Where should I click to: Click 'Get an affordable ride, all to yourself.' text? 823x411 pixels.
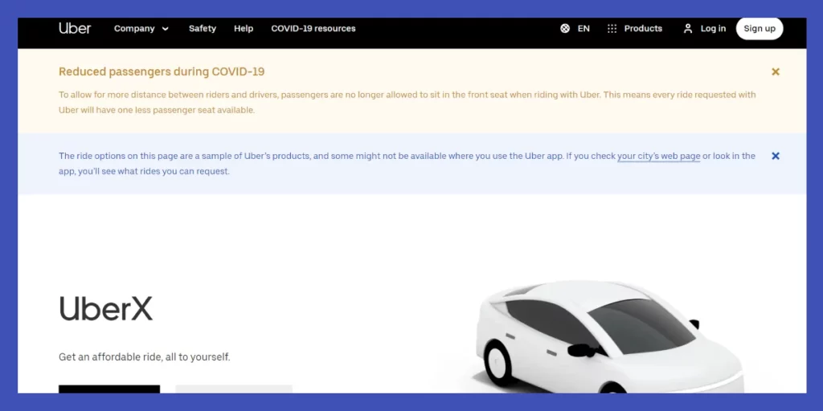[145, 357]
